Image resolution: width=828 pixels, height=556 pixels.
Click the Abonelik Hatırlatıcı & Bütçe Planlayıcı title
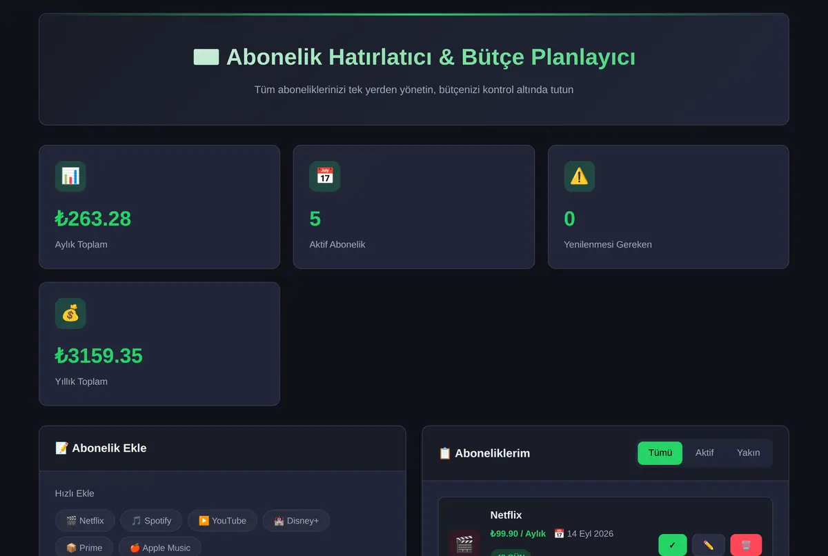(431, 57)
